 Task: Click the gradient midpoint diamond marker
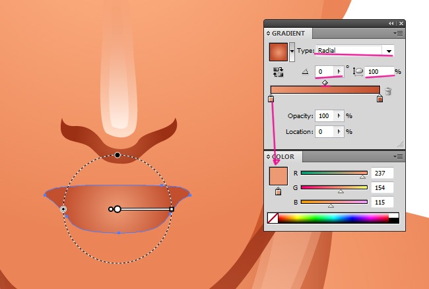[x=325, y=82]
